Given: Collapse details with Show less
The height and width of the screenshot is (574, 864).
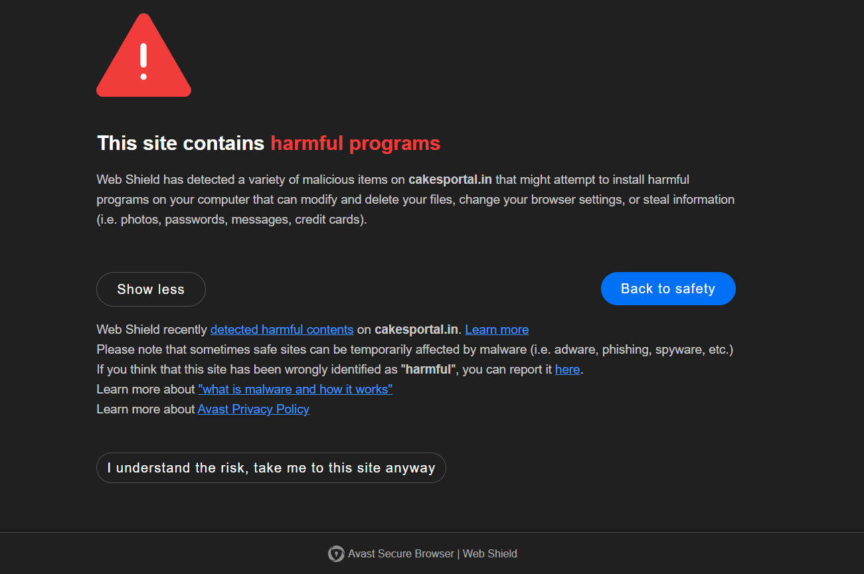Looking at the screenshot, I should 151,289.
